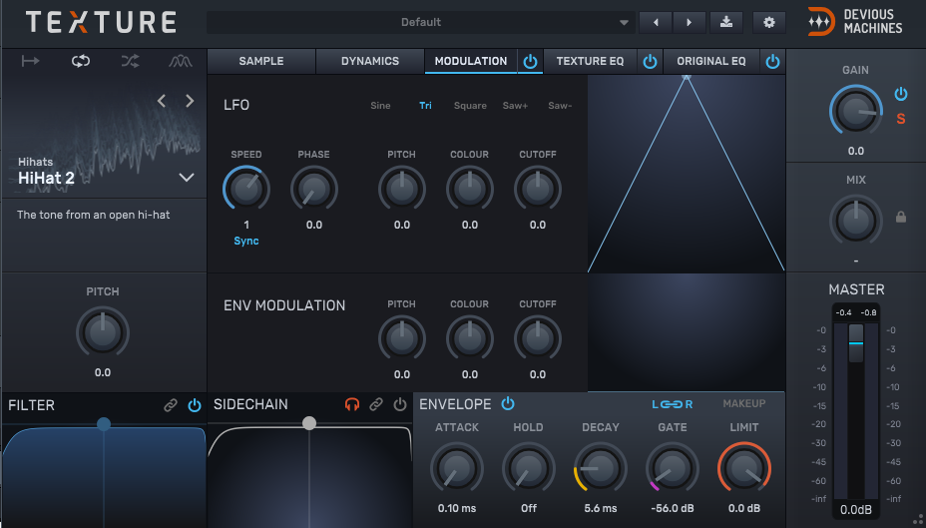
Task: Select Saw- LFO waveform
Action: (x=560, y=106)
